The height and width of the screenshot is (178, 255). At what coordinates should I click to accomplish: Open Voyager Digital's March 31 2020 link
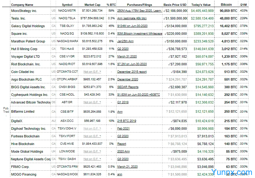(x=127, y=56)
